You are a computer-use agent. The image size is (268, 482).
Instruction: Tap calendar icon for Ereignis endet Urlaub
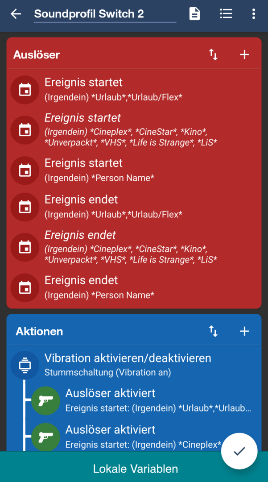(x=25, y=207)
